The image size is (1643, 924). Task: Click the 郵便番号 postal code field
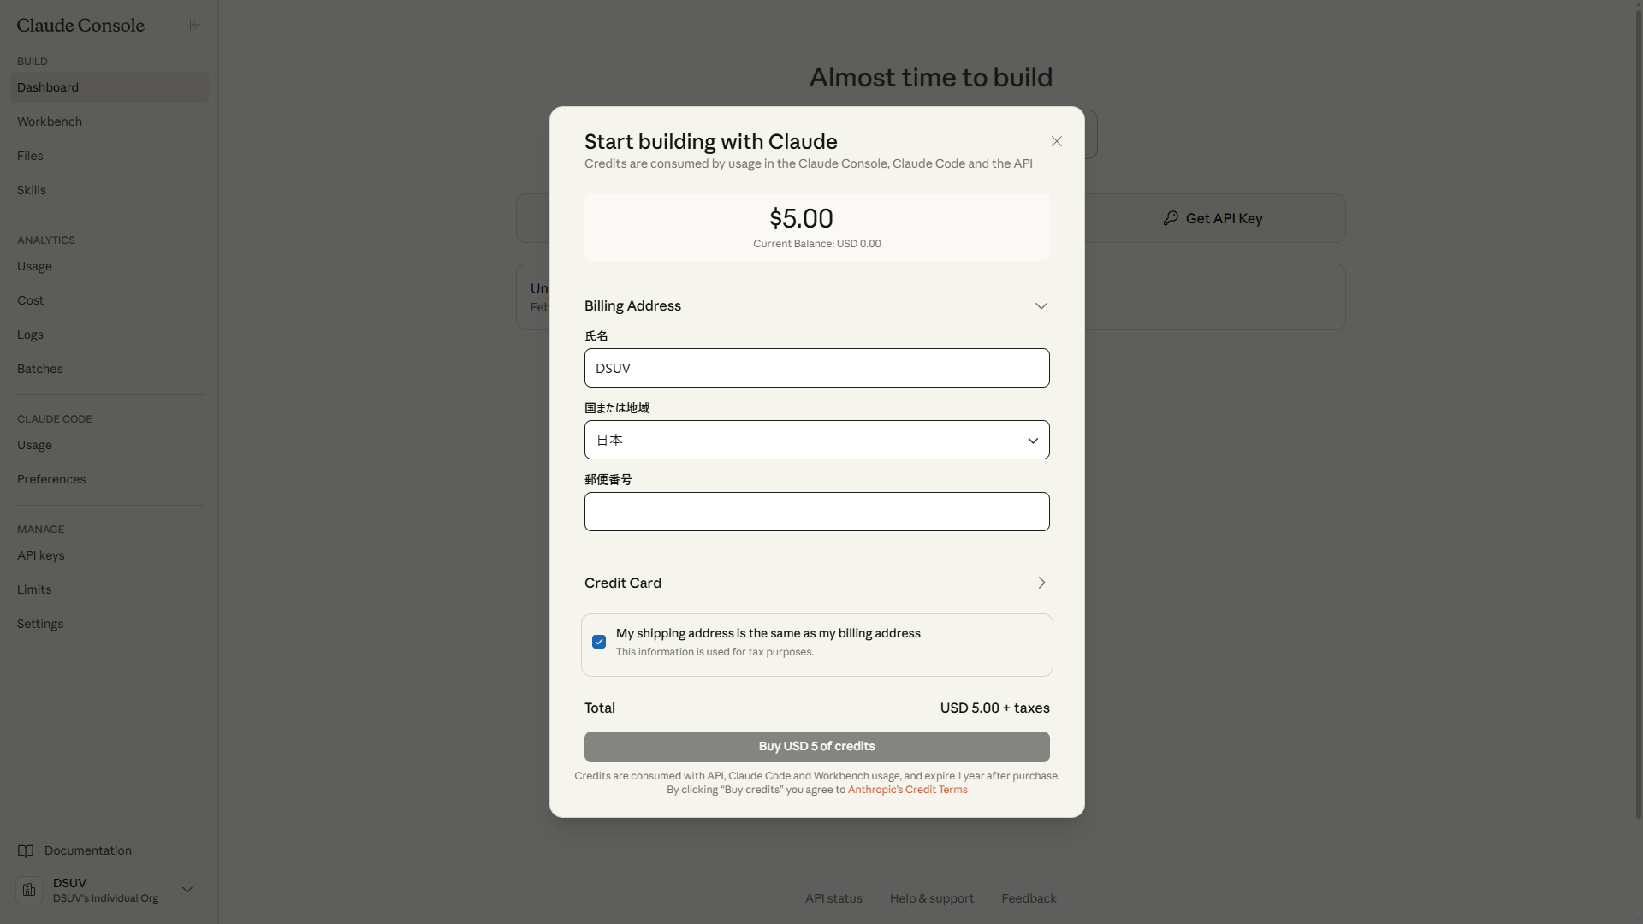point(816,512)
